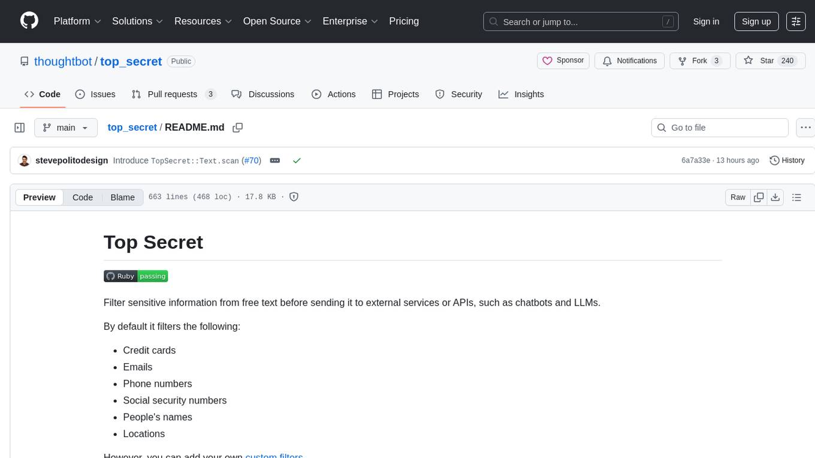Viewport: 815px width, 458px height.
Task: Copy the README.md file path
Action: 238,128
